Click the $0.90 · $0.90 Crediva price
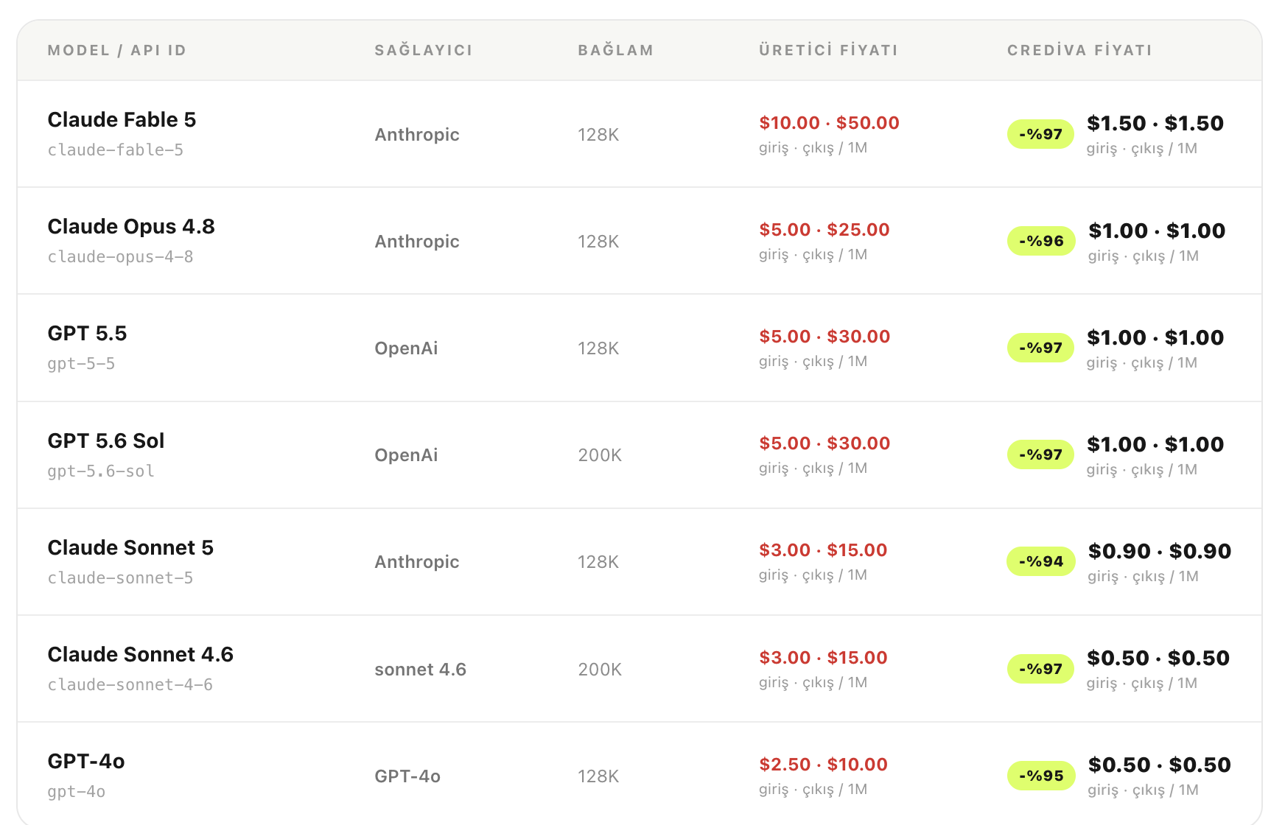This screenshot has height=825, width=1285. 1160,551
